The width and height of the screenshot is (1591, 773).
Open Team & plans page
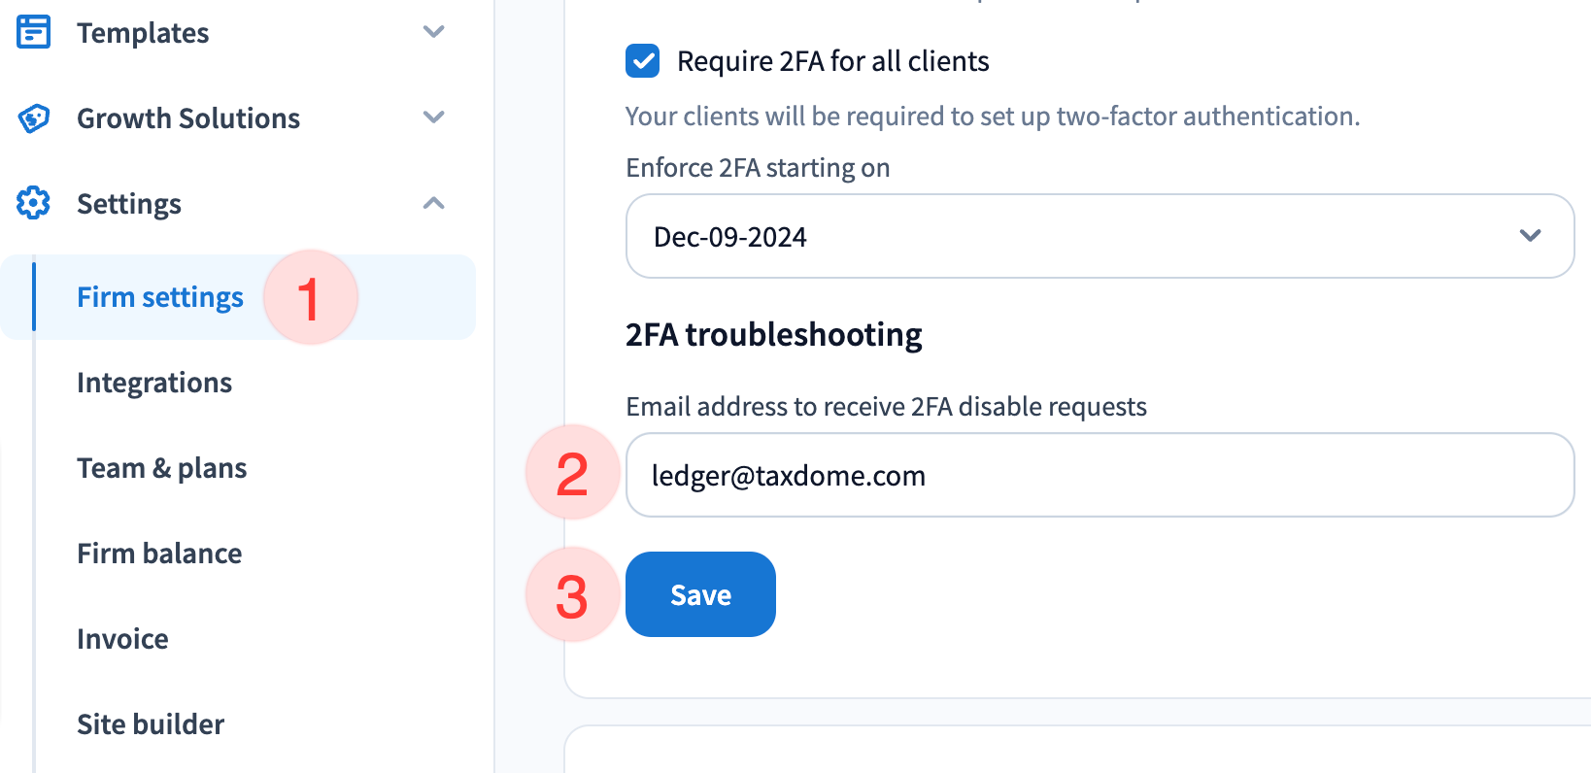(x=162, y=468)
